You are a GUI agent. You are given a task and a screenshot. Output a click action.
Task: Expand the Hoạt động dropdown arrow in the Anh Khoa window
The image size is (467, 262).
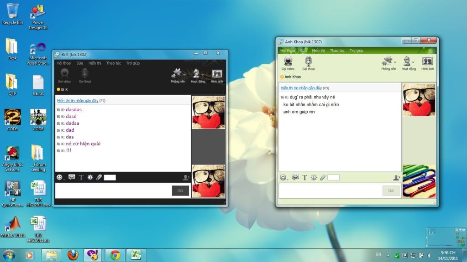[414, 62]
